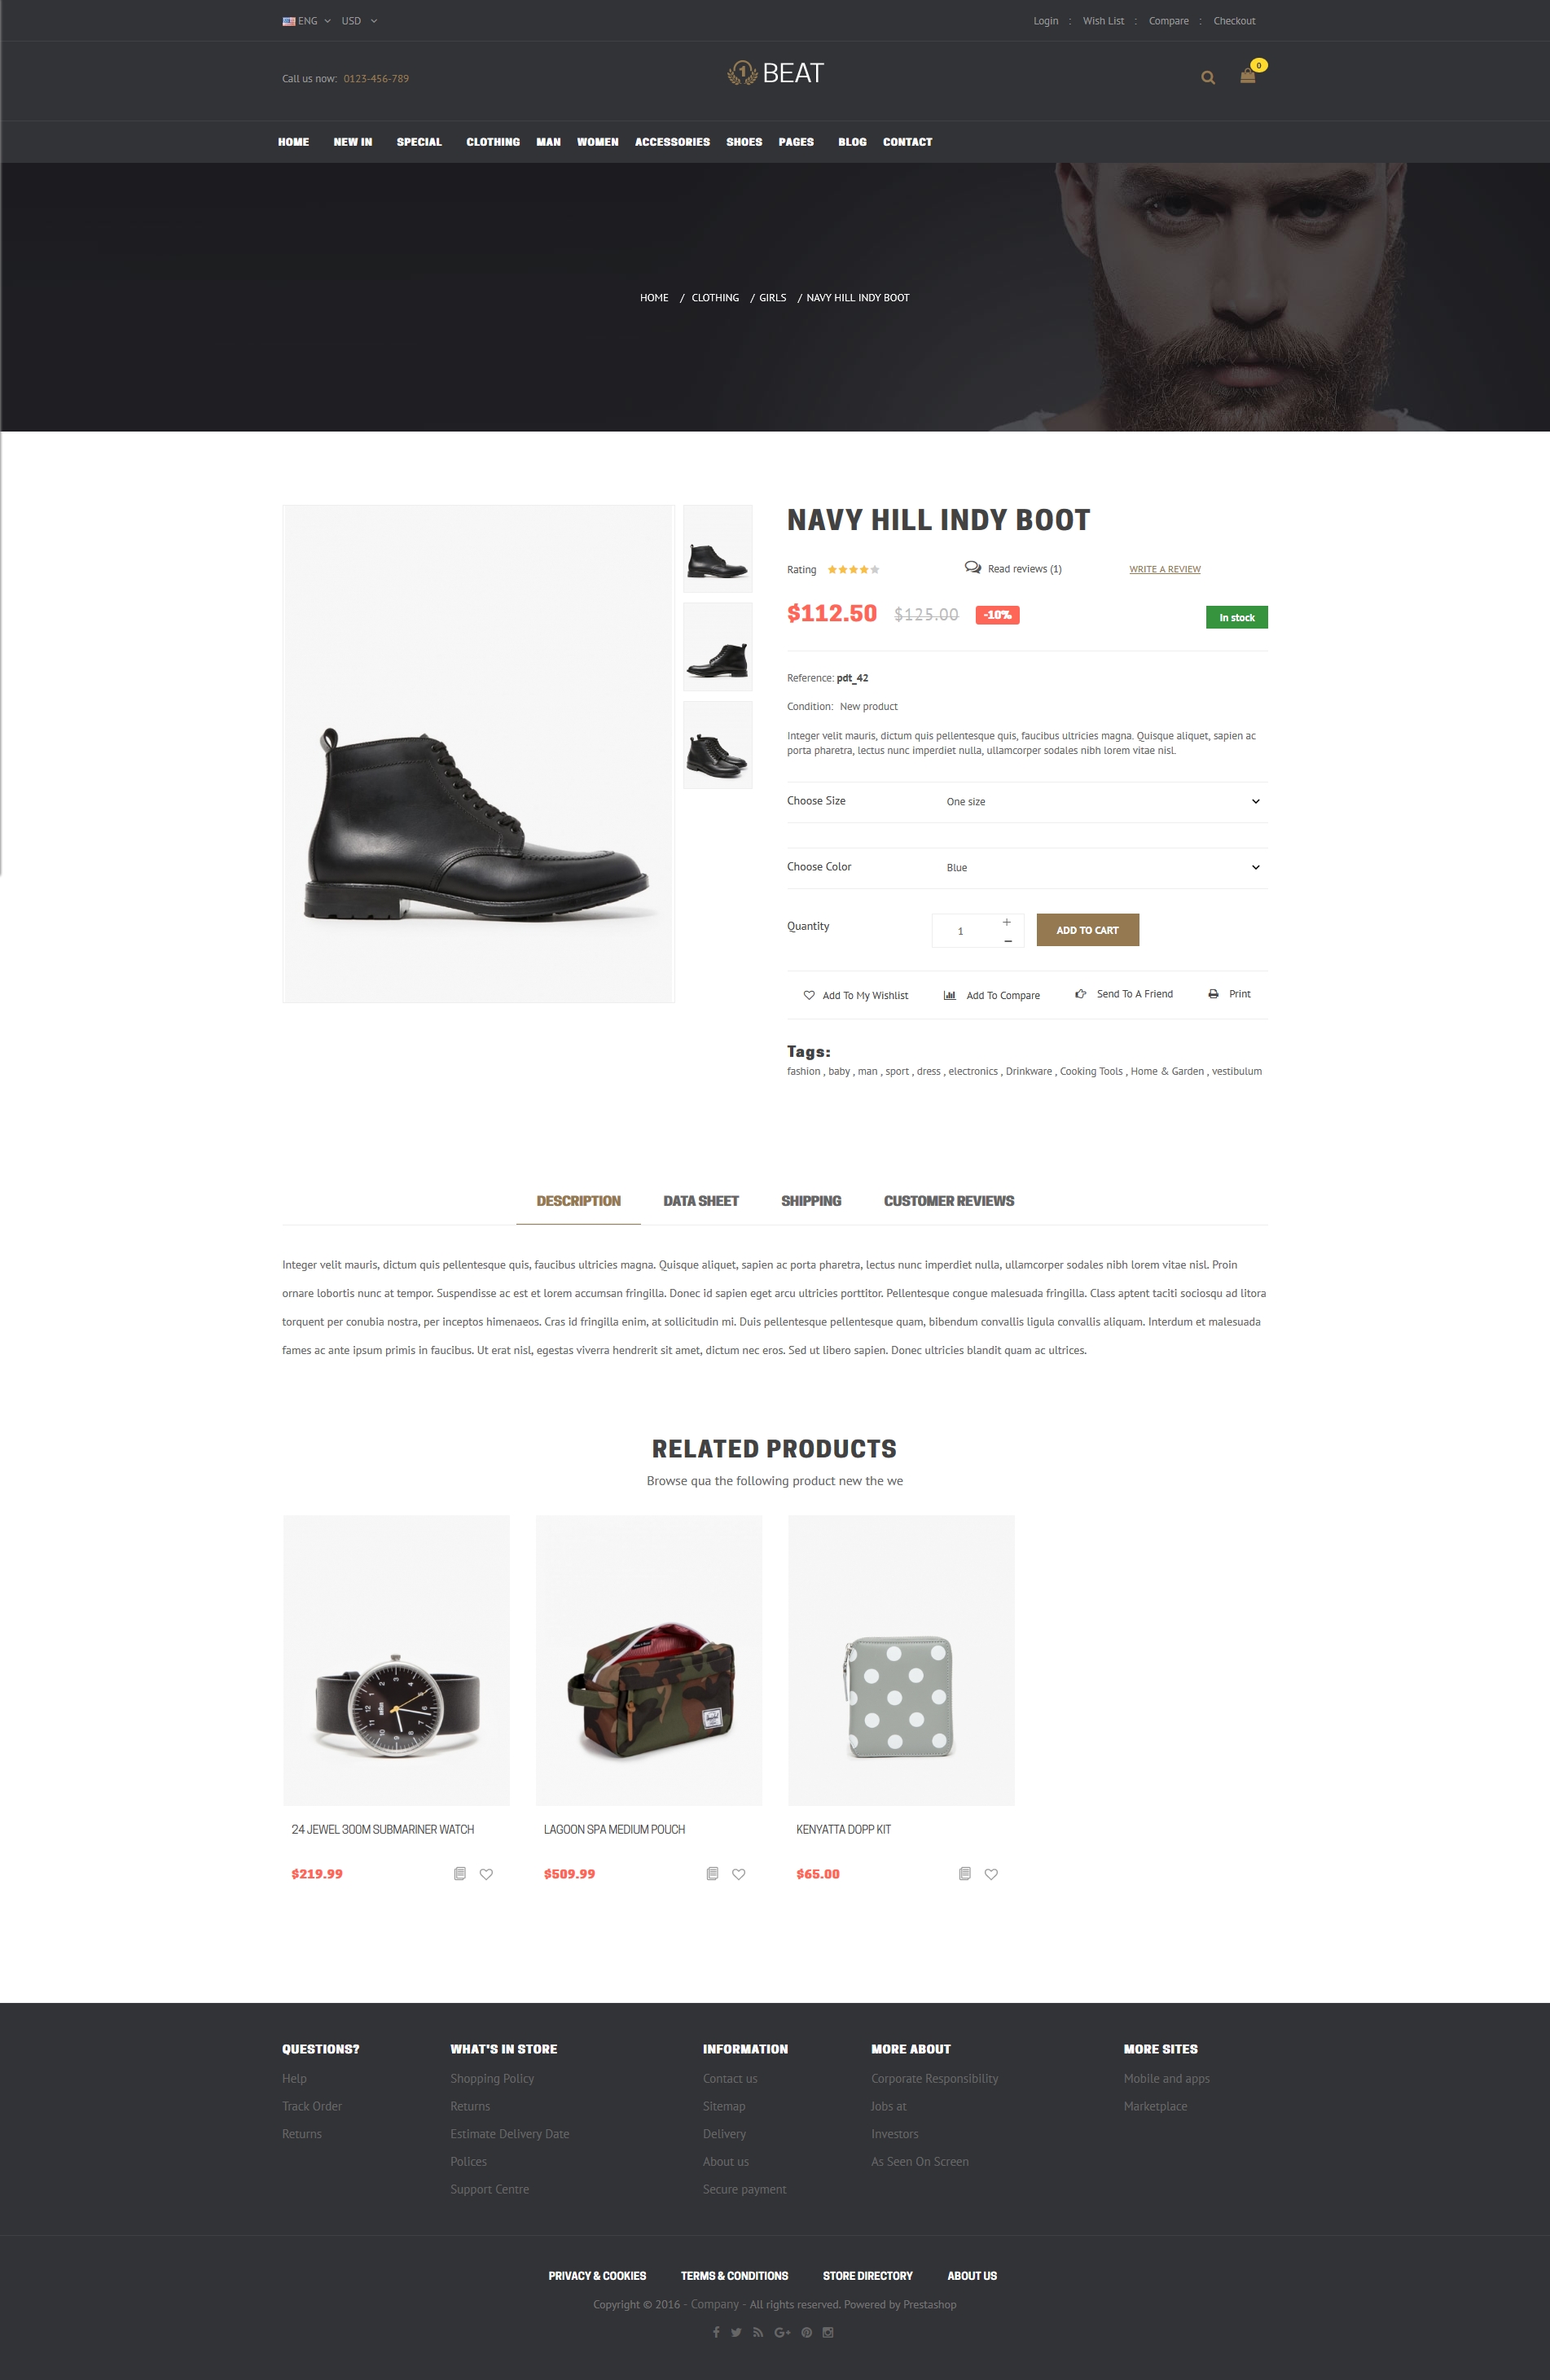Viewport: 1550px width, 2380px height.
Task: Decrease quantity with the minus button
Action: click(1008, 941)
